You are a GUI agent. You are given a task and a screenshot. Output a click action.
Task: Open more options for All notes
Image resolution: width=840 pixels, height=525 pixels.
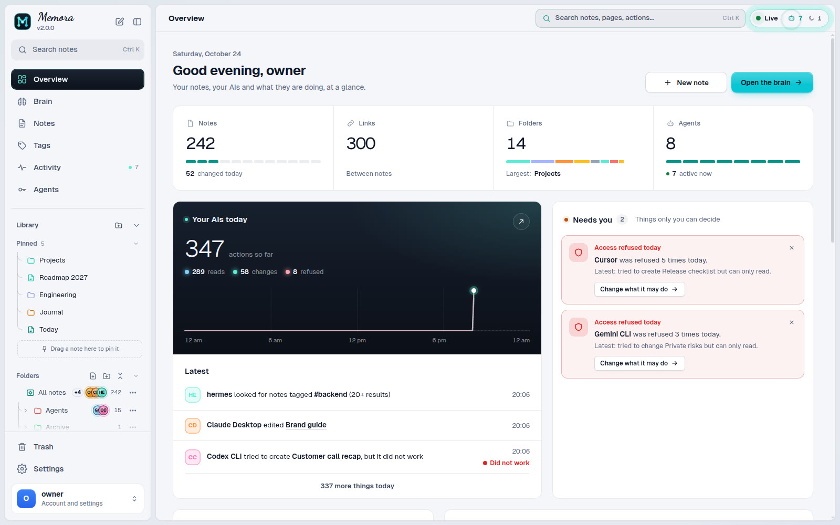(x=133, y=393)
